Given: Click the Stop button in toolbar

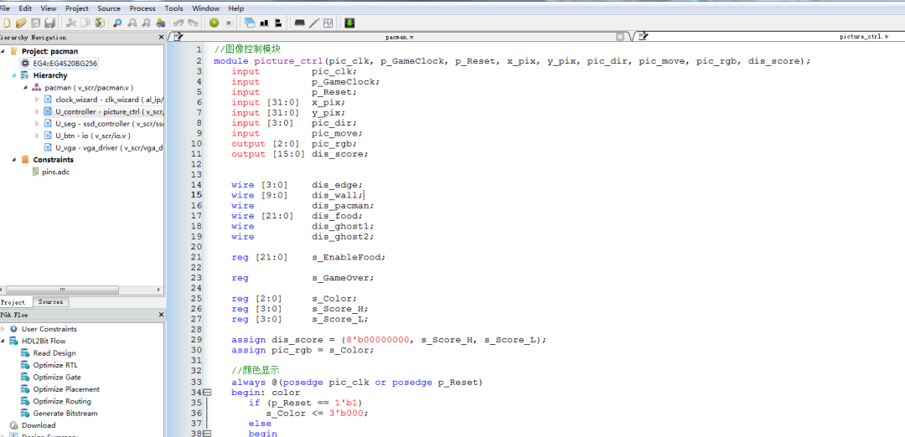Looking at the screenshot, I should point(229,23).
